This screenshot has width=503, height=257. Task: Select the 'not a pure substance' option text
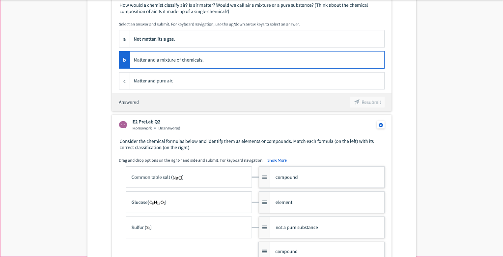(297, 227)
